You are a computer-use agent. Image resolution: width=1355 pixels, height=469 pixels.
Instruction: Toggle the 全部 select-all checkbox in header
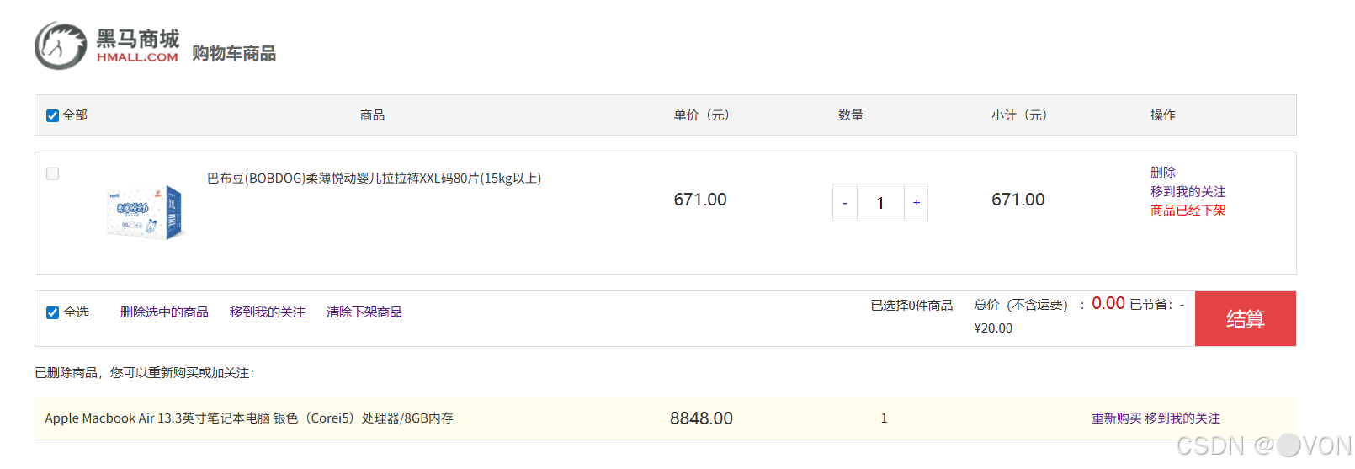pos(52,115)
